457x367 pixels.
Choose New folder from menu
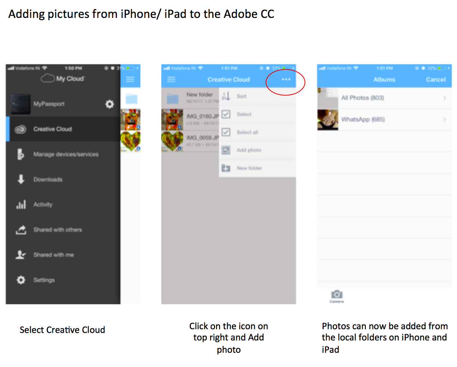(257, 168)
